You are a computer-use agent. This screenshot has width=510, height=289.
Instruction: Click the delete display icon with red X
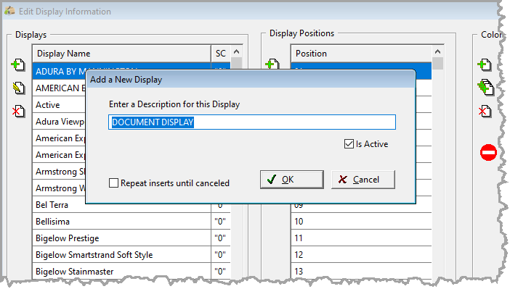pyautogui.click(x=18, y=111)
